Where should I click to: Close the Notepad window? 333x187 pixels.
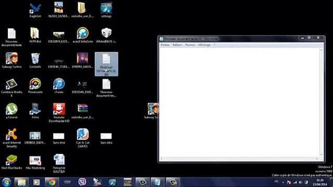pos(318,38)
